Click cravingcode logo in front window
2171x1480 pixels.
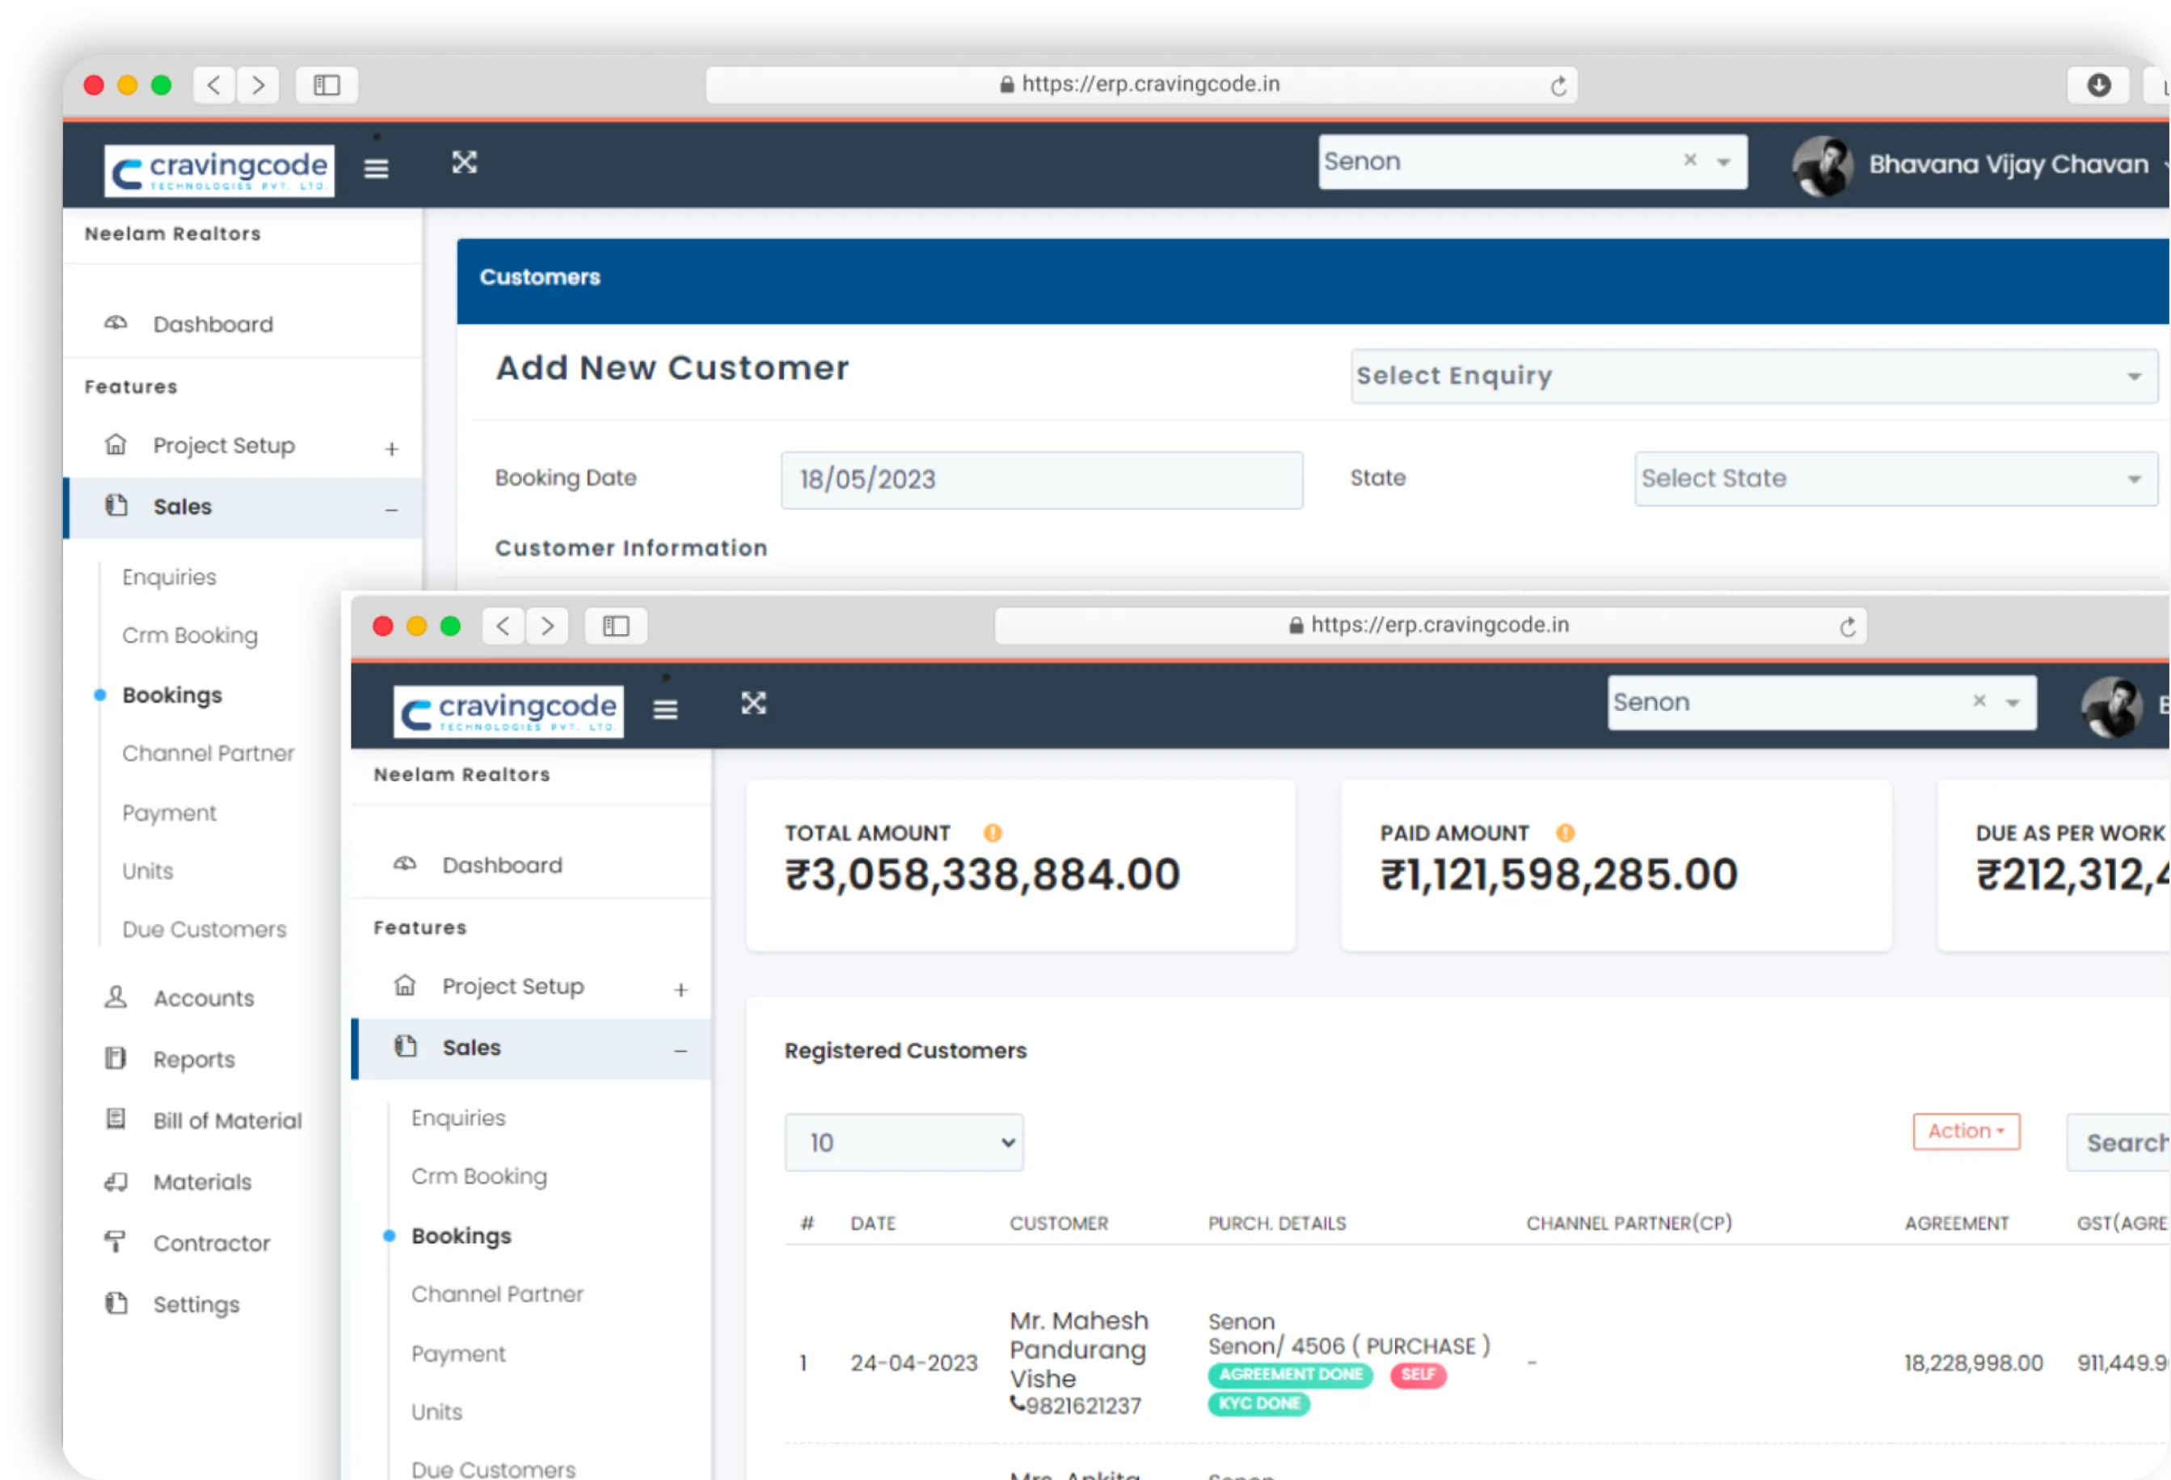pyautogui.click(x=508, y=712)
